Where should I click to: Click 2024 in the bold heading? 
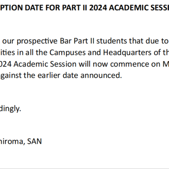[x=98, y=8]
